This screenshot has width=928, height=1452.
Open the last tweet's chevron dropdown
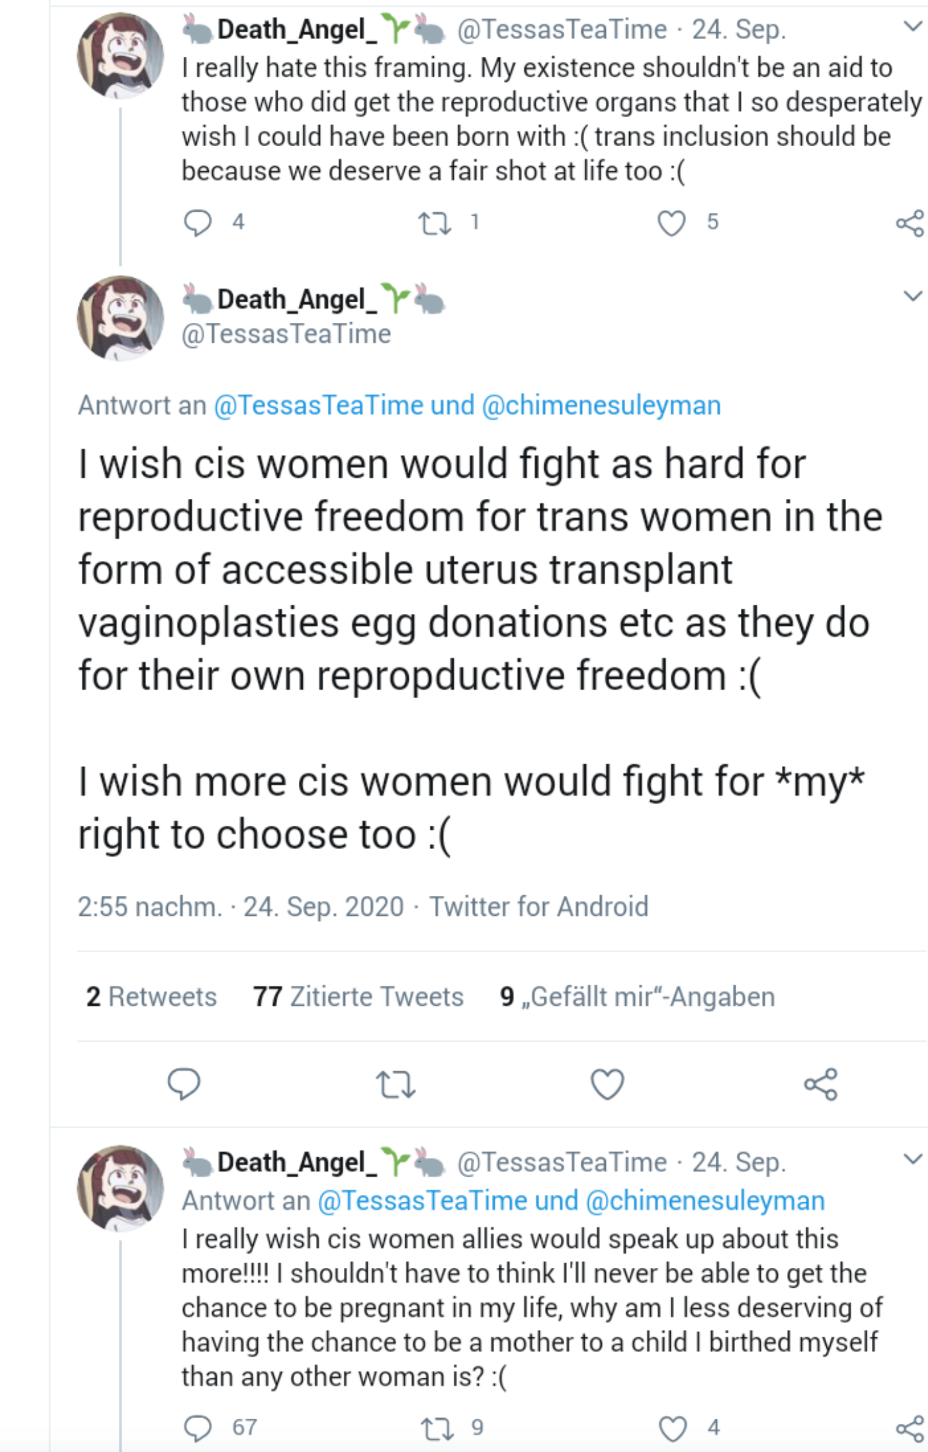point(912,1158)
